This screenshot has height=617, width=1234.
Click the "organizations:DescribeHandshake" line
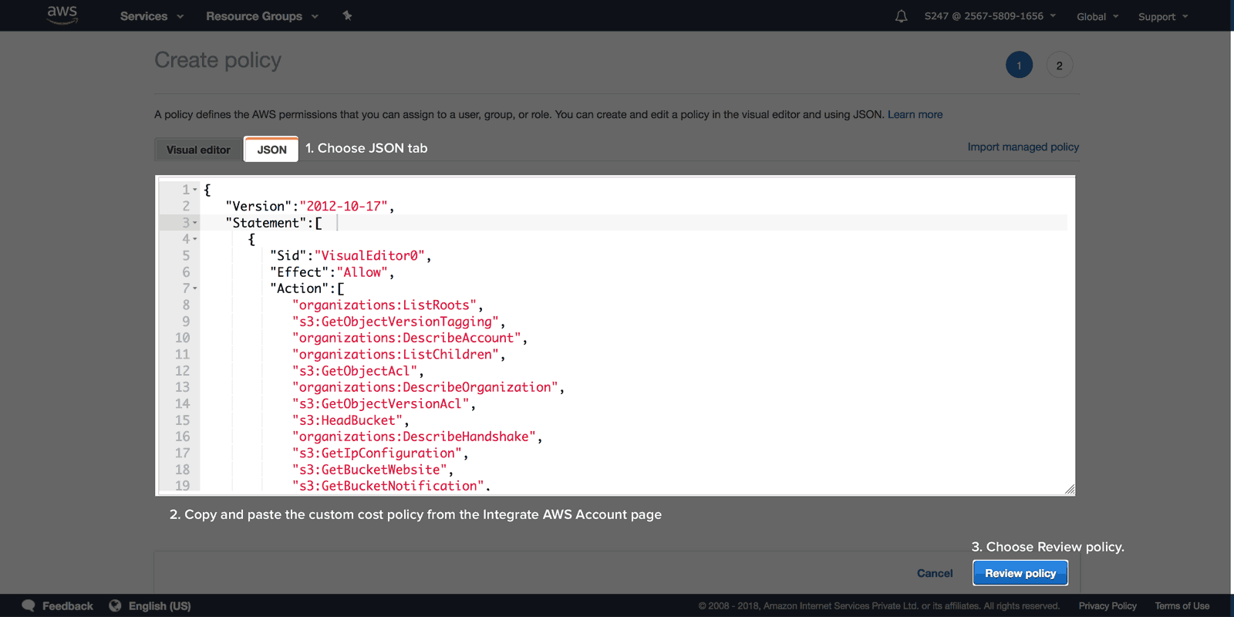coord(417,437)
